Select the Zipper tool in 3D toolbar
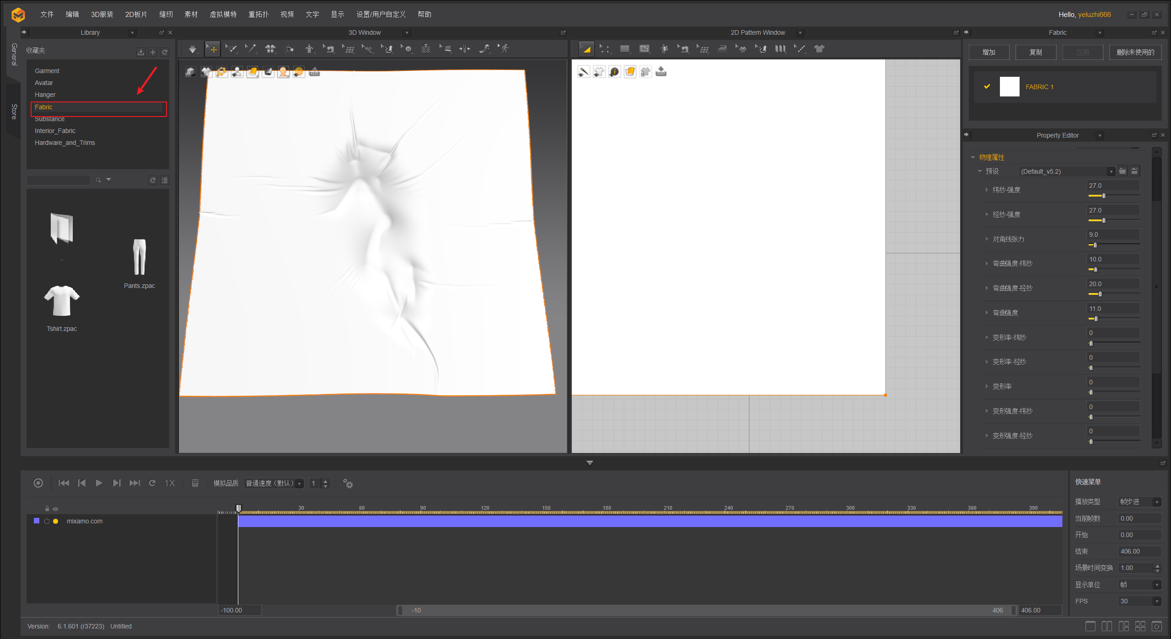This screenshot has width=1171, height=639. pos(426,49)
